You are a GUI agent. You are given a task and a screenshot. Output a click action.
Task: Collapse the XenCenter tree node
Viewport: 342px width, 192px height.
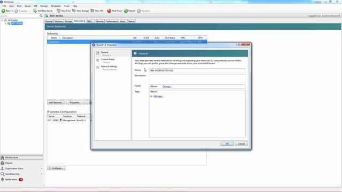pos(2,20)
